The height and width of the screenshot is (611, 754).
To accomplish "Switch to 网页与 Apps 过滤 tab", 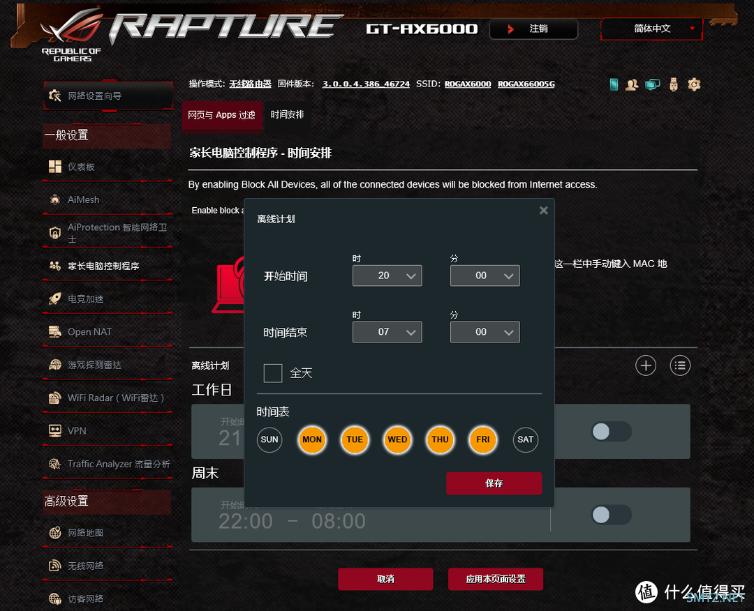I will pos(222,115).
